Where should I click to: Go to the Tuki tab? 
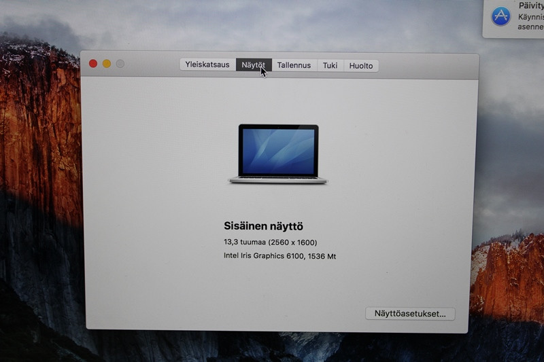(330, 65)
